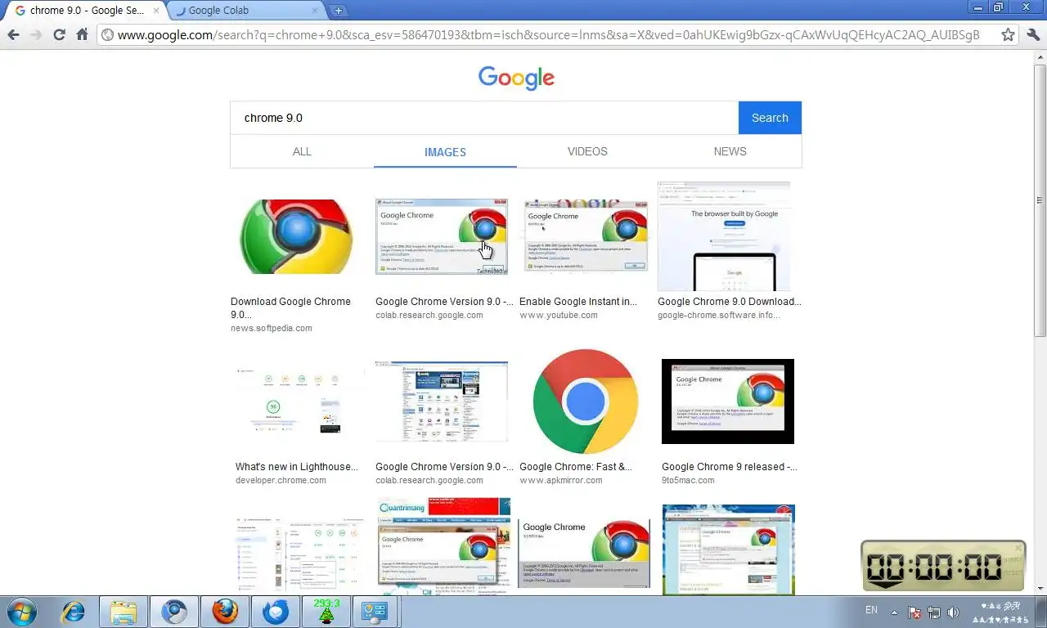Open the Quantrimang screenshot thumbnail
The height and width of the screenshot is (628, 1047).
(444, 546)
